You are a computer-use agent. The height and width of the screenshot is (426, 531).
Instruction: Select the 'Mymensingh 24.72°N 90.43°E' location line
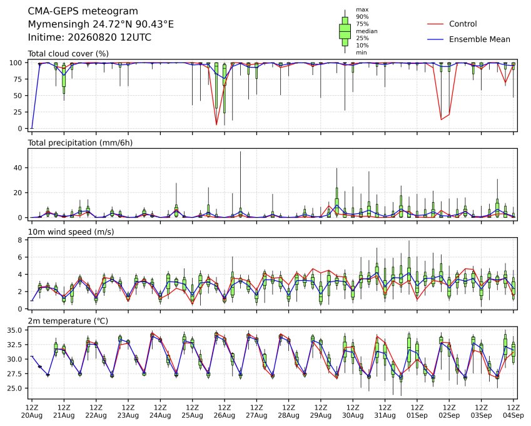point(101,24)
